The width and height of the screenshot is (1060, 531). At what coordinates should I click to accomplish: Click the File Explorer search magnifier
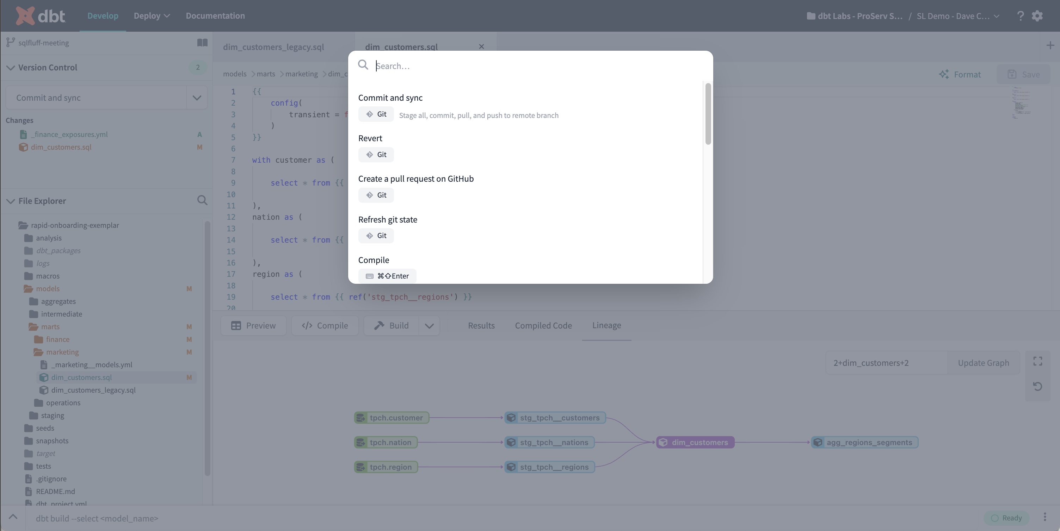click(x=203, y=200)
